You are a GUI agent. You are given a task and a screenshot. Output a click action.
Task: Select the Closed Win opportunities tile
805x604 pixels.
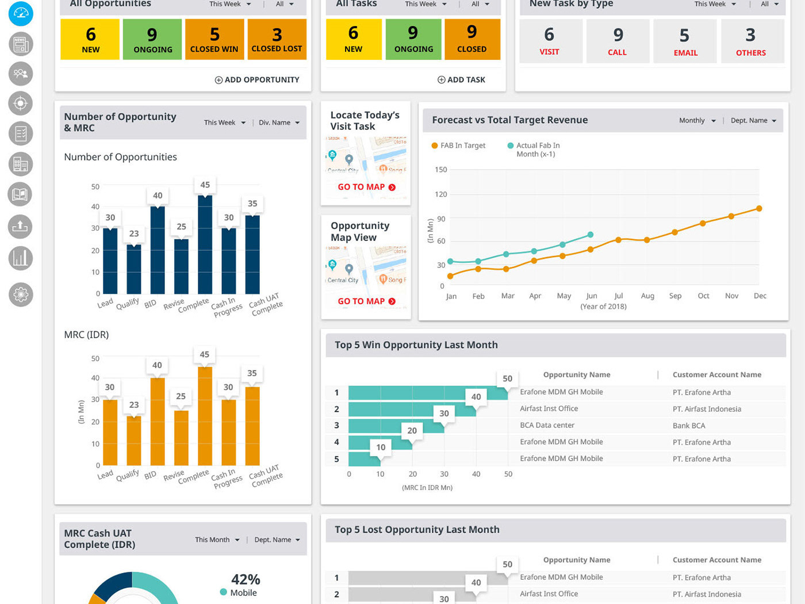coord(214,40)
